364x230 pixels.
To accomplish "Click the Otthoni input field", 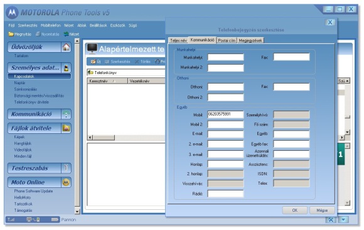I will pyautogui.click(x=225, y=87).
